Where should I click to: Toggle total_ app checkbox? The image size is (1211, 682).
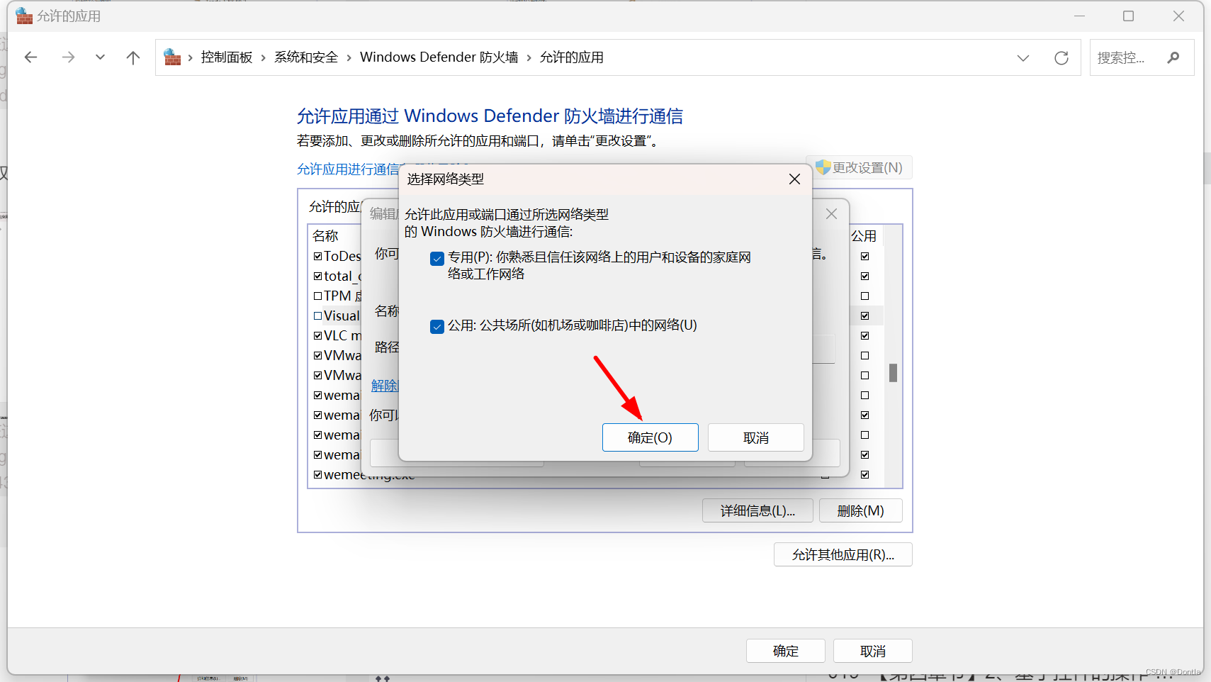tap(317, 276)
